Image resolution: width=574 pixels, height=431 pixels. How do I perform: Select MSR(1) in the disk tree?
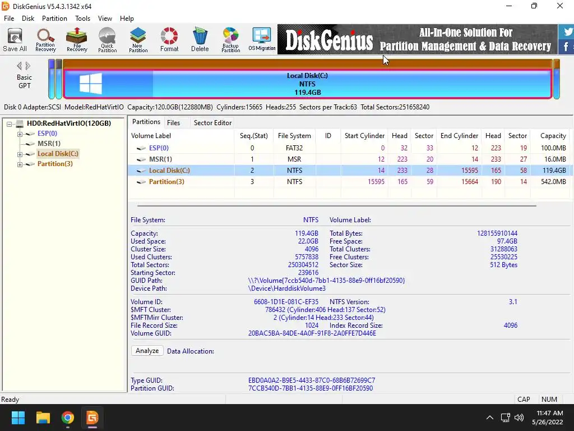(49, 144)
